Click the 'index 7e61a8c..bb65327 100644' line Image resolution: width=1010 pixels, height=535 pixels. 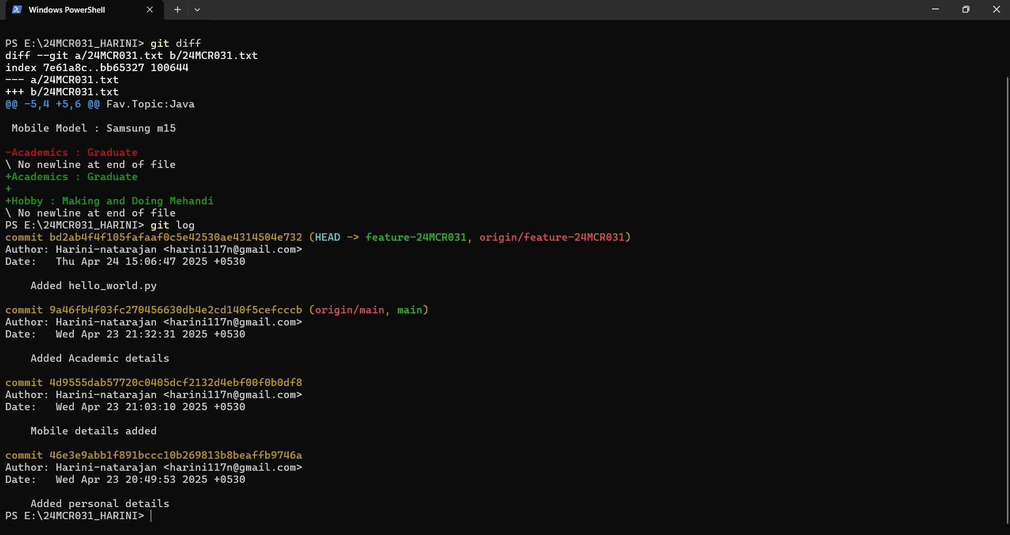[97, 68]
